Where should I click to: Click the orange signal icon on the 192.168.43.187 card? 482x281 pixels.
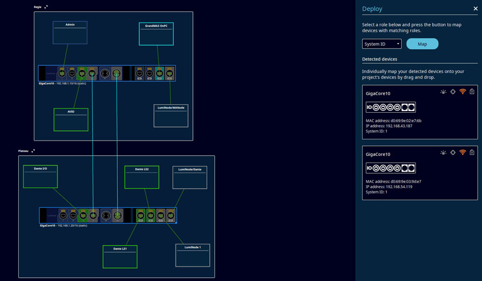[x=463, y=91]
